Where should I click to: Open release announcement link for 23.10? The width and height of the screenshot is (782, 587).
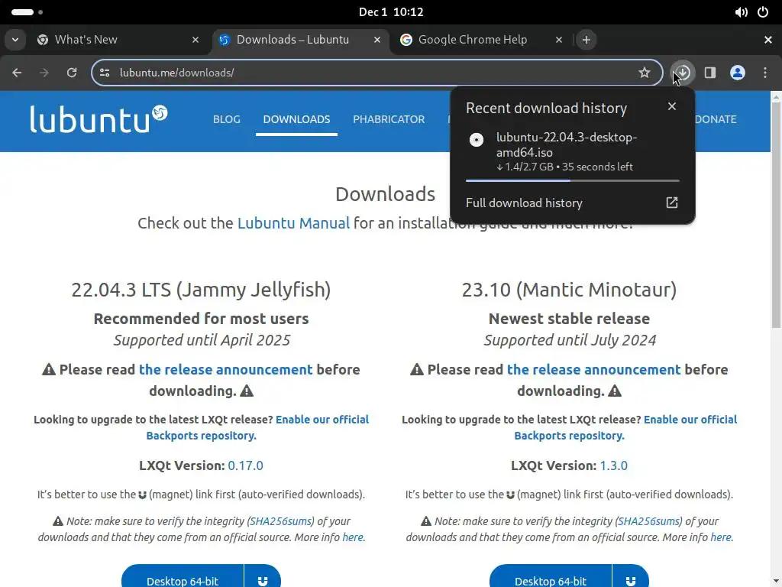point(593,370)
